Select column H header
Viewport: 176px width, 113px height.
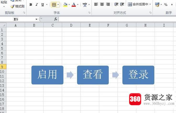pyautogui.click(x=145, y=25)
